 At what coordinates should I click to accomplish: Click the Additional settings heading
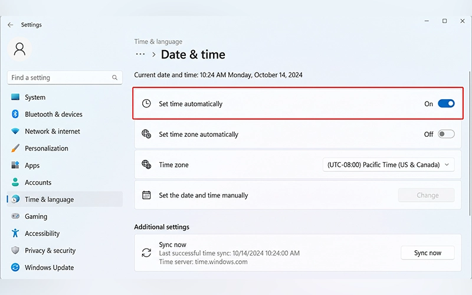[x=162, y=227]
